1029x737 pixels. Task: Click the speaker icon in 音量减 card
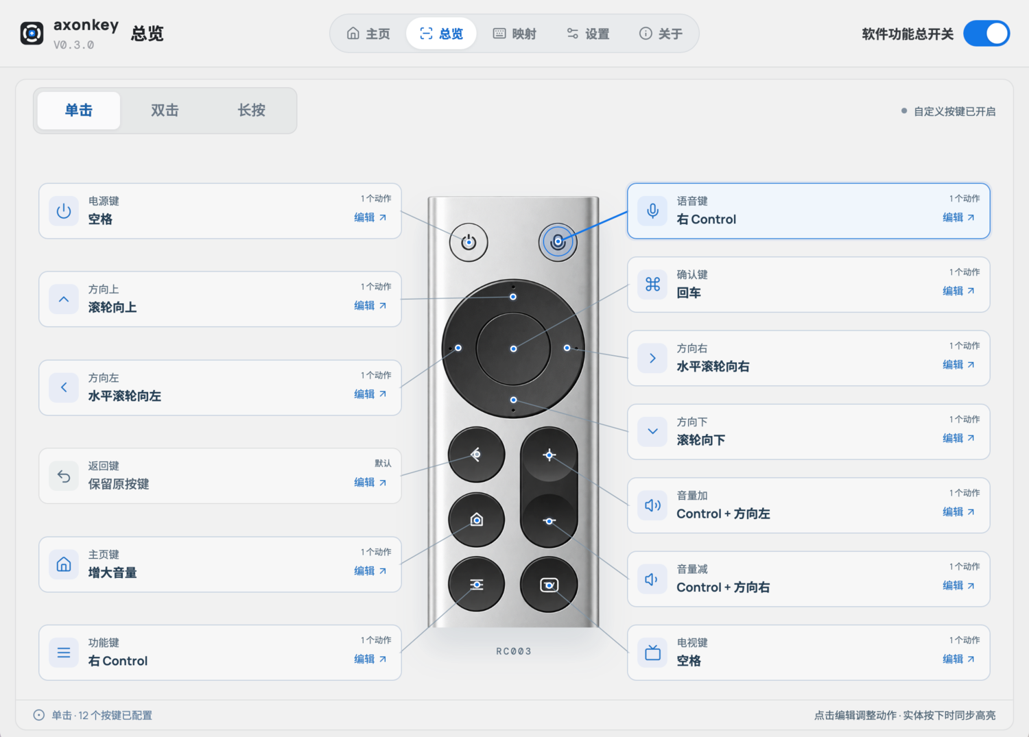point(652,579)
